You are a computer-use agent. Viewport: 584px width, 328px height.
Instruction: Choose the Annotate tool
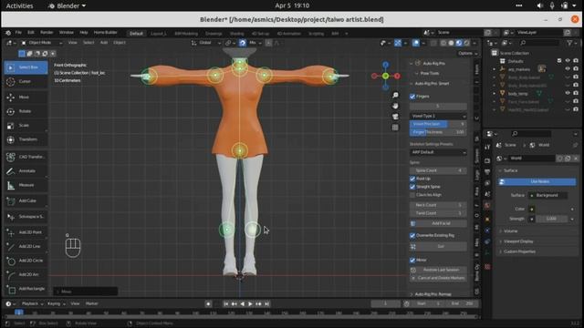pyautogui.click(x=26, y=171)
